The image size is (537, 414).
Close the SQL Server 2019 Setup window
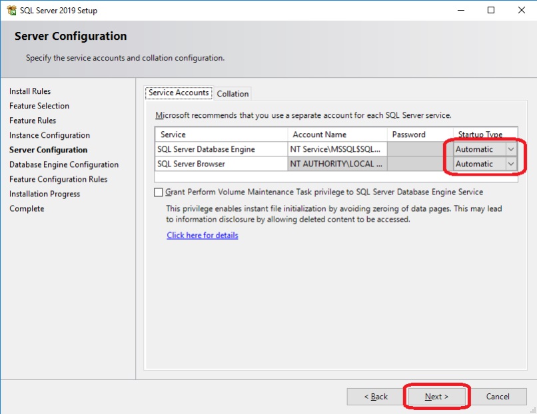pos(522,11)
